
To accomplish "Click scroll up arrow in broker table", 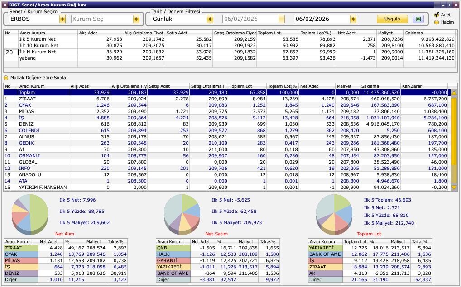I will (x=454, y=93).
